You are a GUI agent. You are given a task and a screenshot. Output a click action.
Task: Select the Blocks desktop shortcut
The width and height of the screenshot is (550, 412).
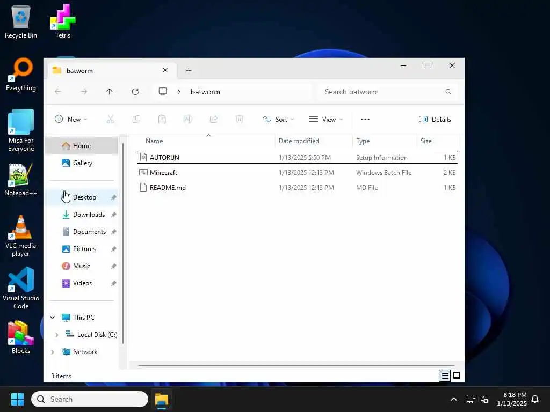point(21,337)
